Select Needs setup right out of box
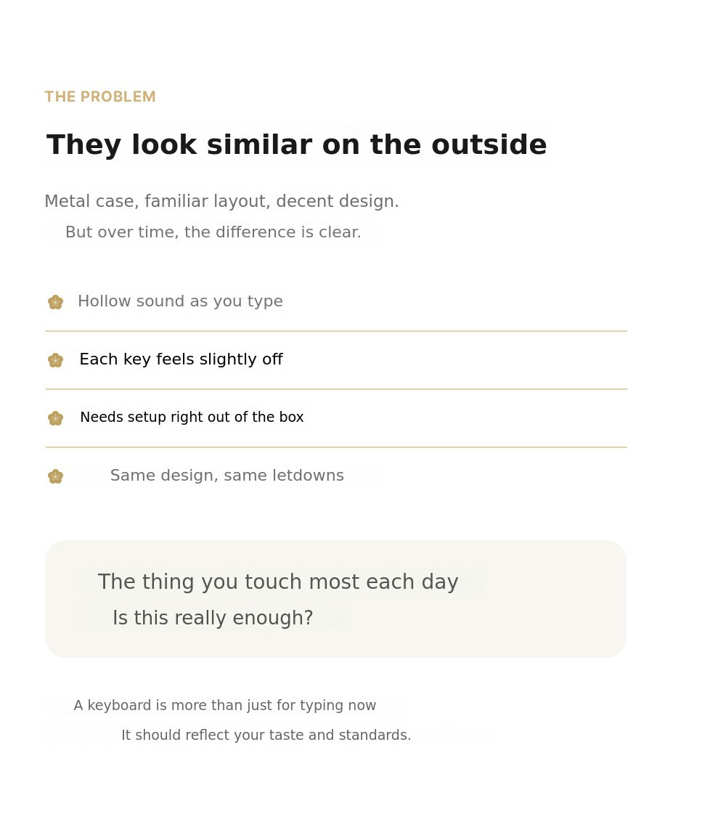 point(192,417)
